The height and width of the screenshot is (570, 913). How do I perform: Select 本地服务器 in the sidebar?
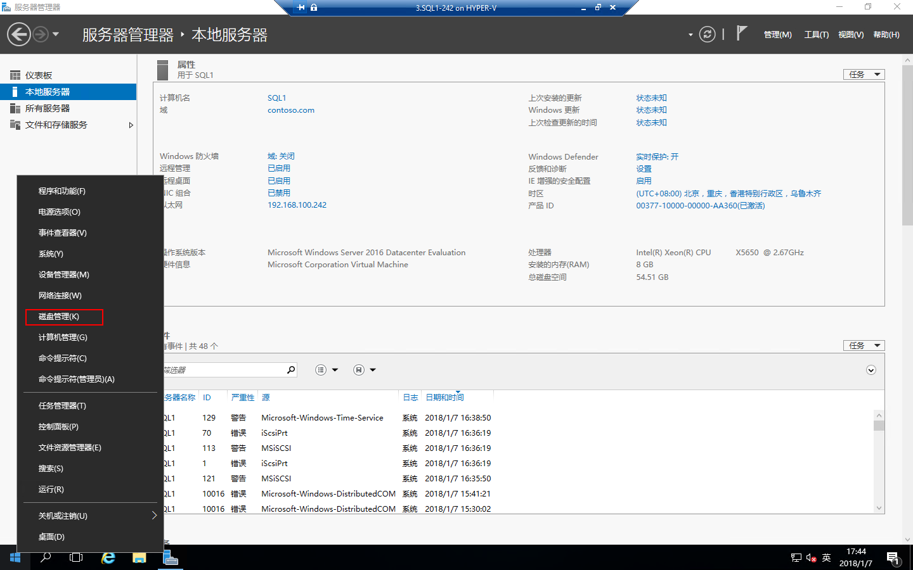point(68,92)
